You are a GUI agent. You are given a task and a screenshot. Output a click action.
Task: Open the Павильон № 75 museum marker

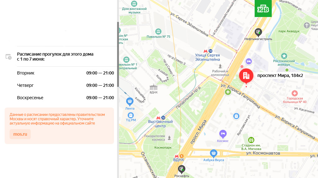point(158,32)
